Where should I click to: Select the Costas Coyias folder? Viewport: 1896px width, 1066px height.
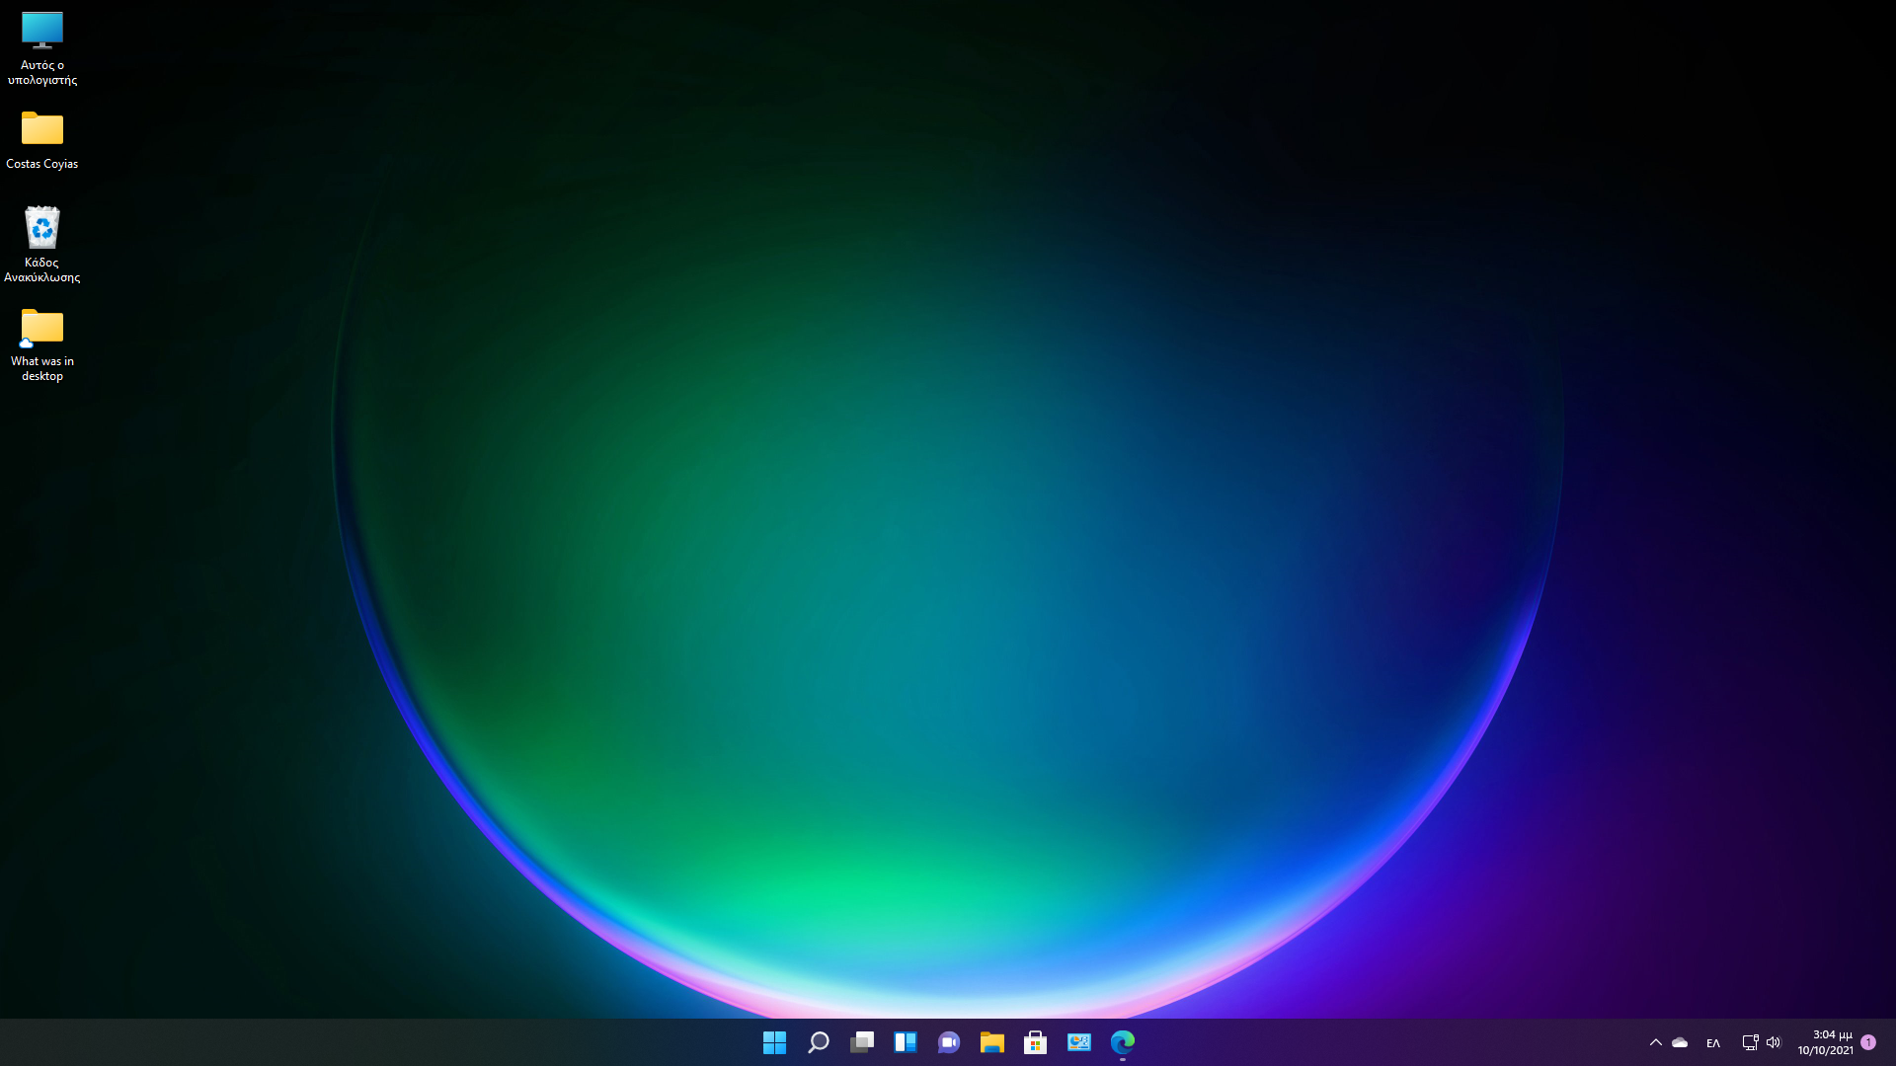42,140
